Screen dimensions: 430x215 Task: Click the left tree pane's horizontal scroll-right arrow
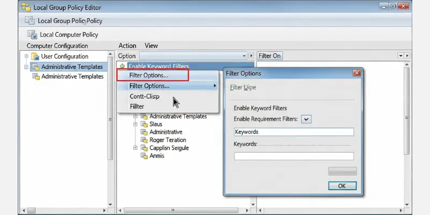pyautogui.click(x=104, y=211)
